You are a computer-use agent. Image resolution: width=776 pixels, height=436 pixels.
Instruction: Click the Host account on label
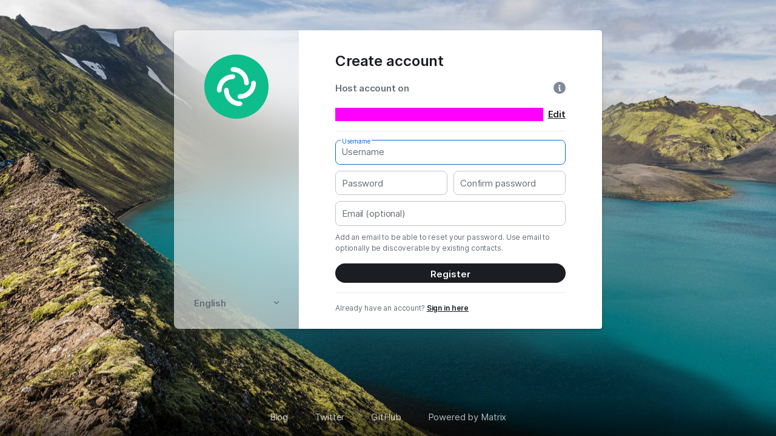click(372, 88)
